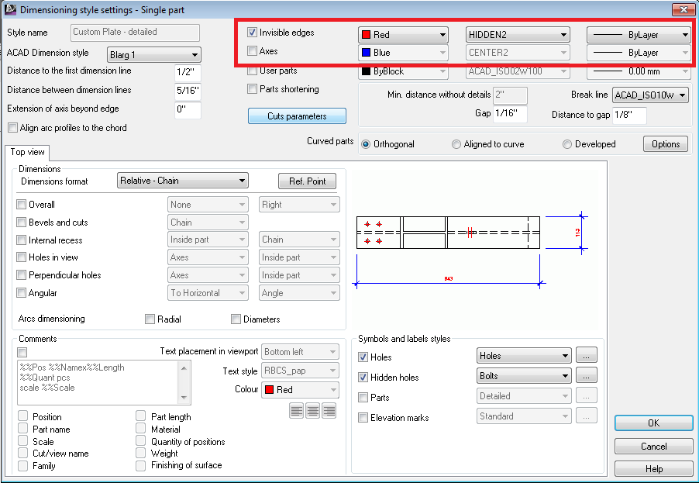This screenshot has width=699, height=483.
Task: Confirm the settings with OK
Action: (x=653, y=423)
